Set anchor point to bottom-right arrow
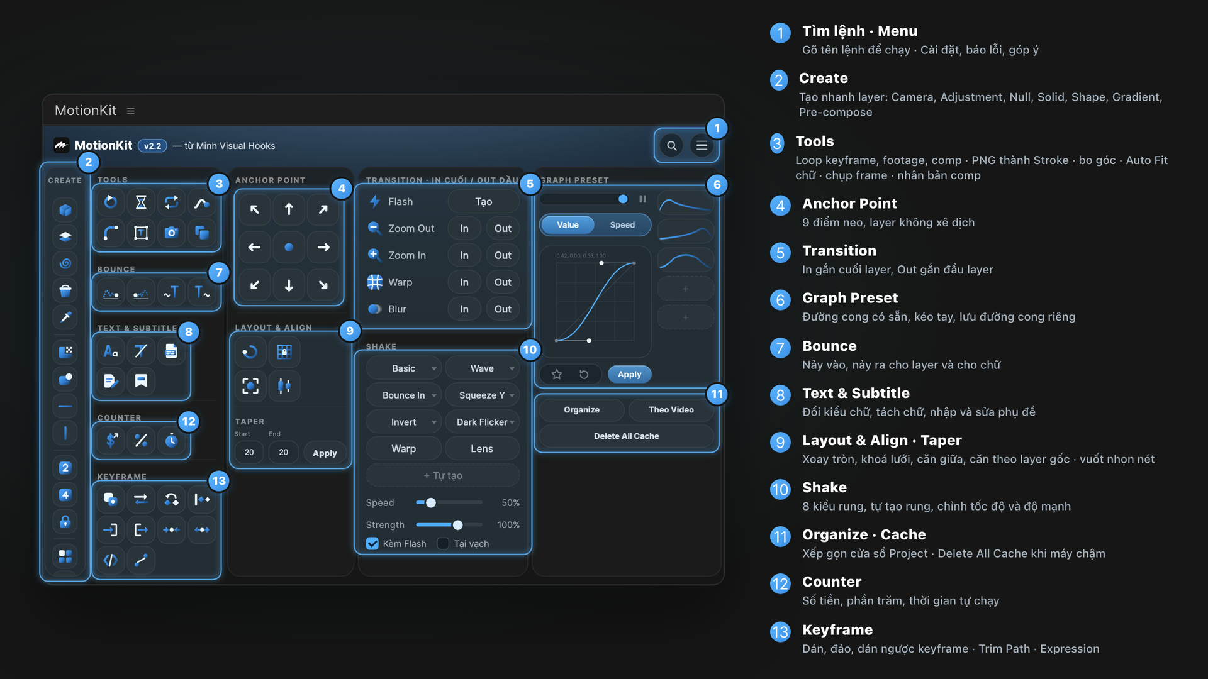 (x=323, y=285)
